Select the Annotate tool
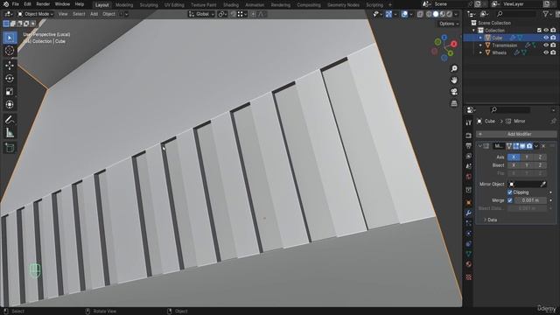 [10, 120]
